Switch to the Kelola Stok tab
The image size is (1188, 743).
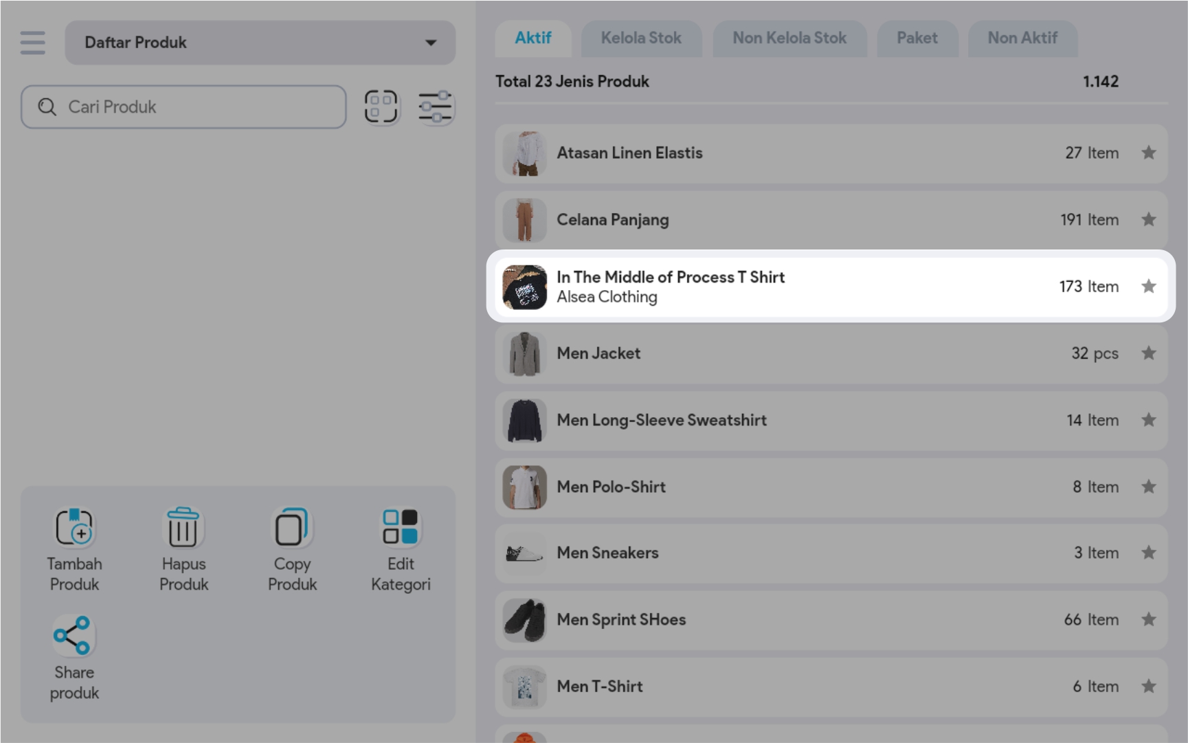pos(641,38)
